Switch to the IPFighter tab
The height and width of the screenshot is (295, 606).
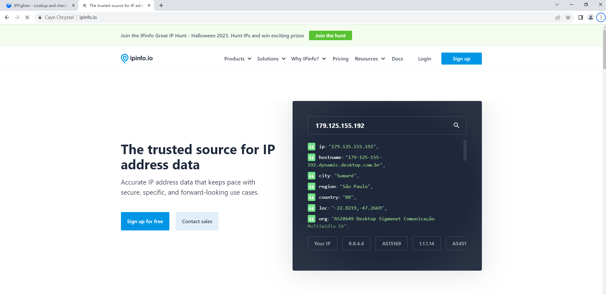pos(40,5)
